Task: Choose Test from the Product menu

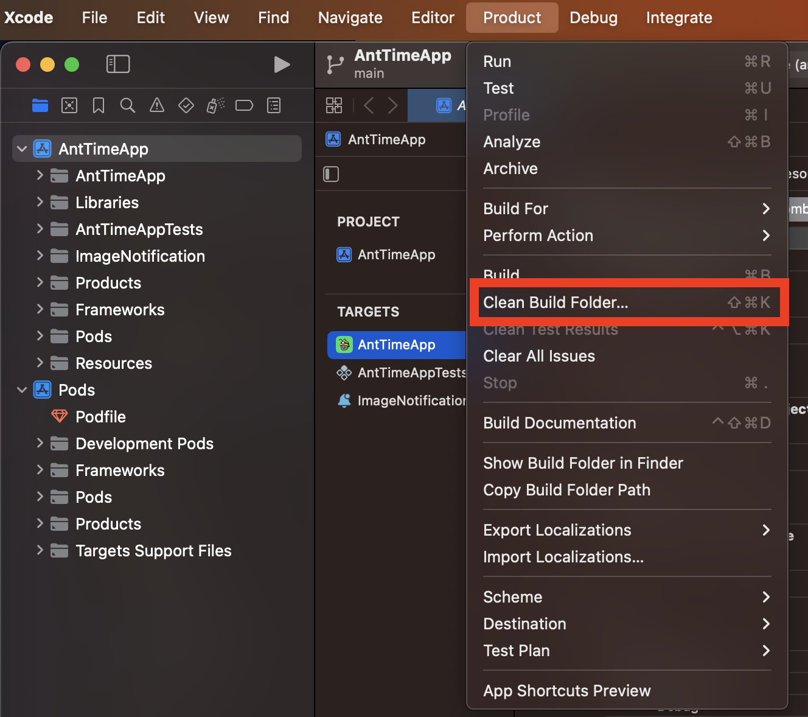Action: pos(627,88)
